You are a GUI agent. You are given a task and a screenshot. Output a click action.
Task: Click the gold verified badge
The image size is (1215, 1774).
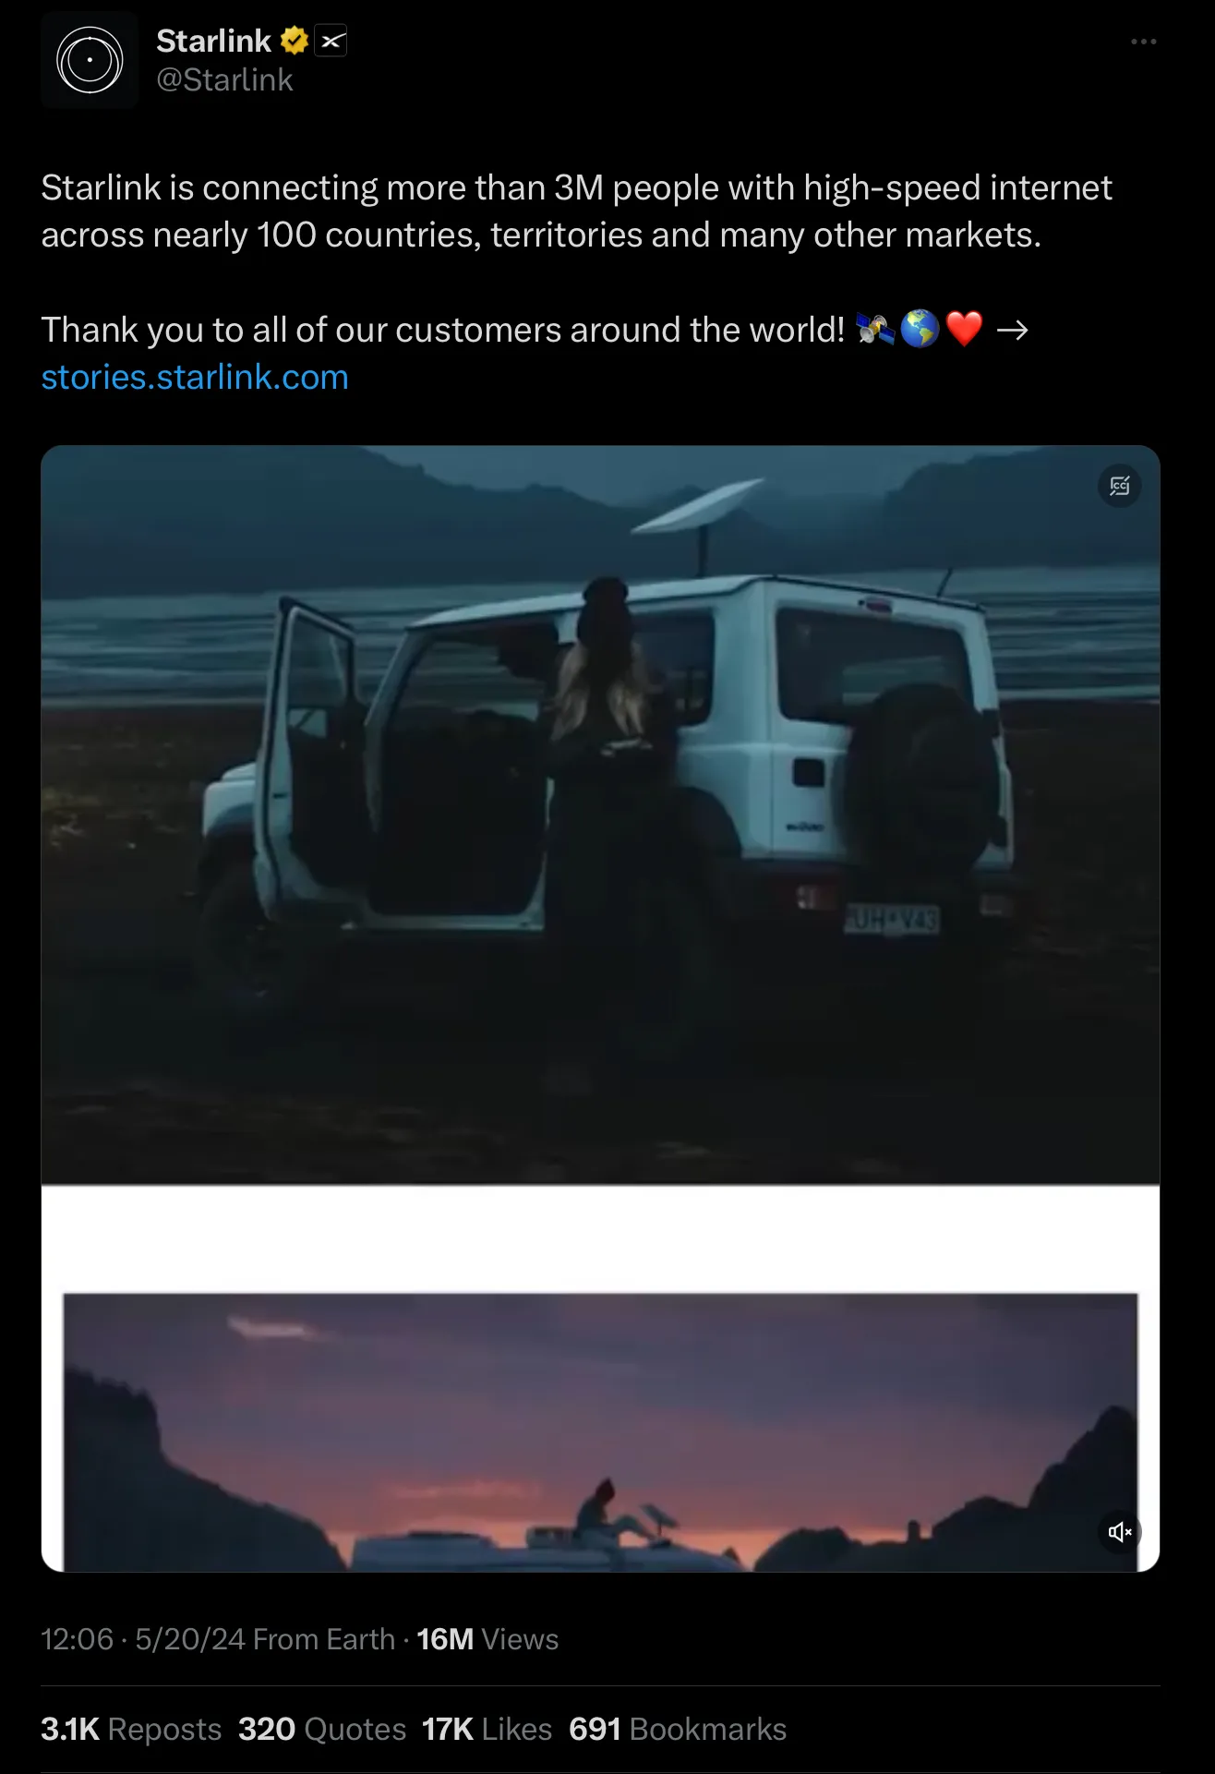(295, 41)
